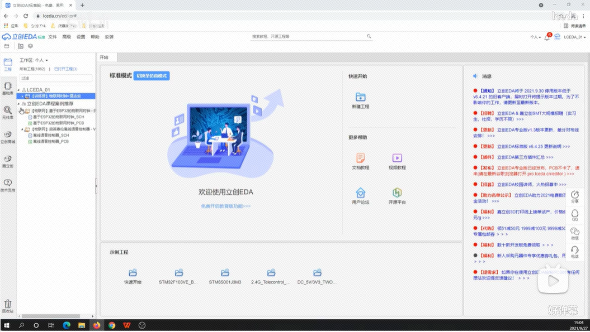Click the 免费开启教育版功能 link

[x=225, y=206]
